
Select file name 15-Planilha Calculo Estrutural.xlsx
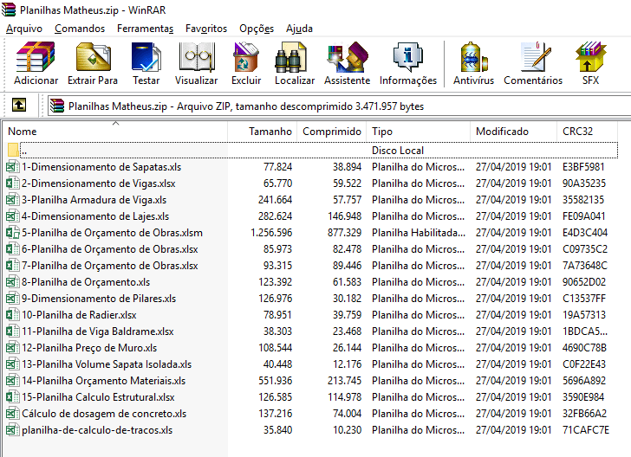(98, 397)
